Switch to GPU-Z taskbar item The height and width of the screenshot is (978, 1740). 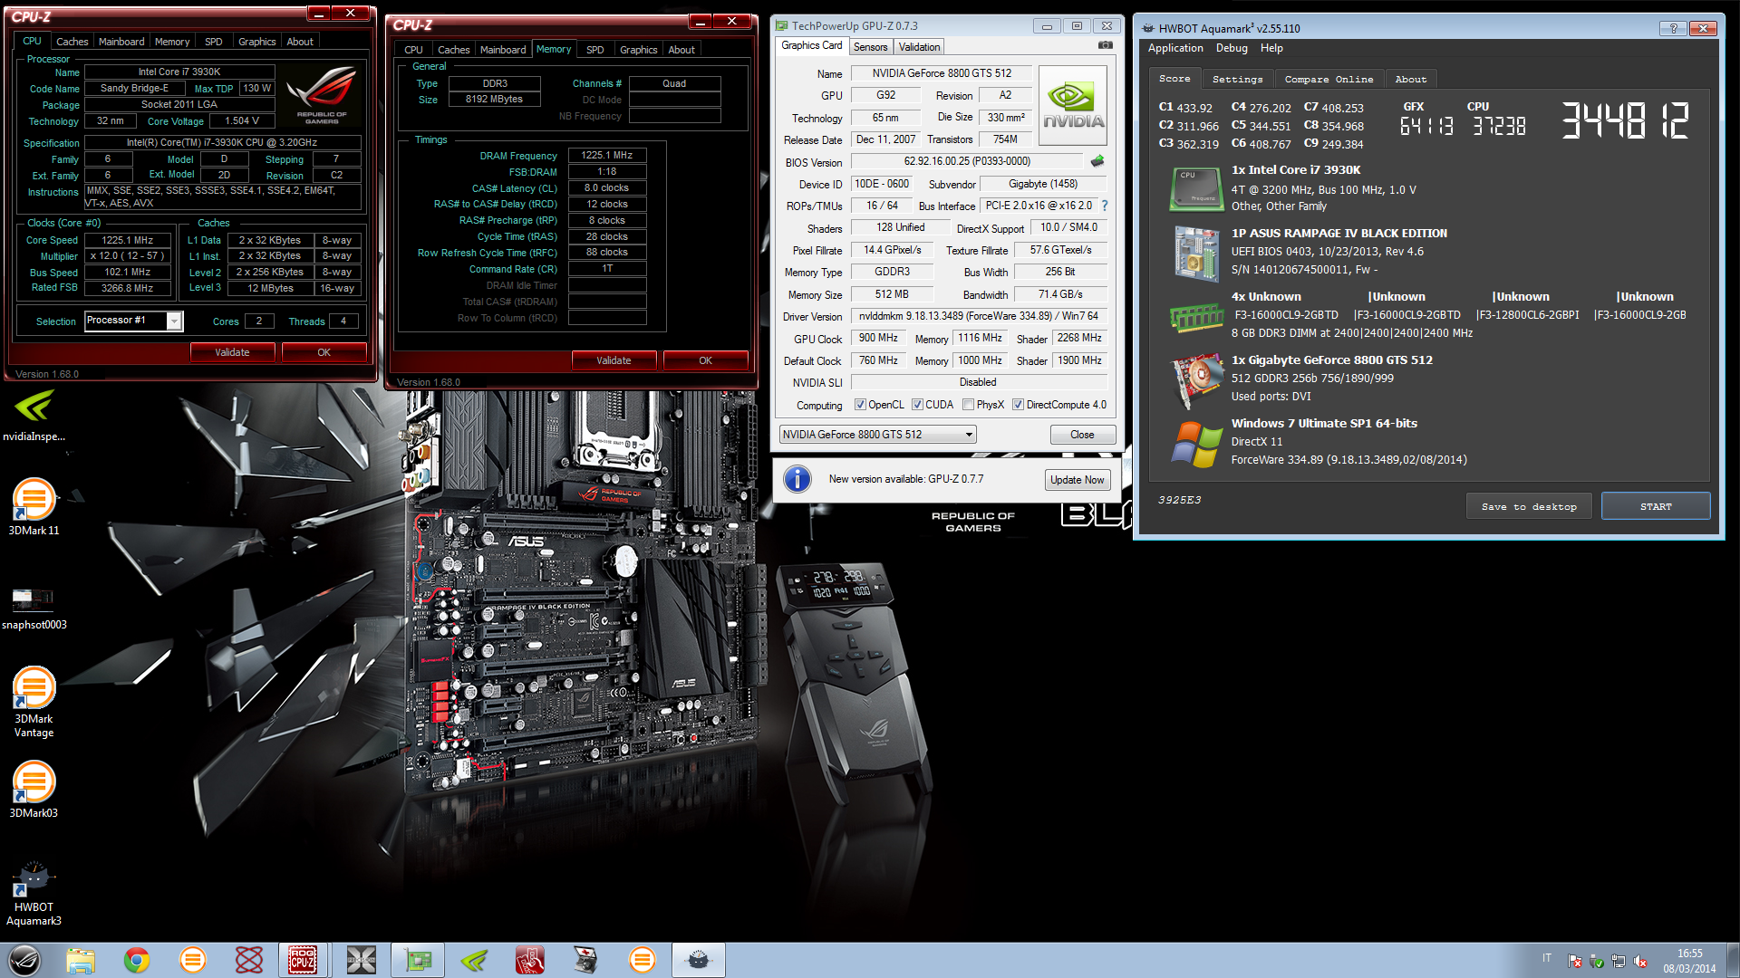coord(418,960)
